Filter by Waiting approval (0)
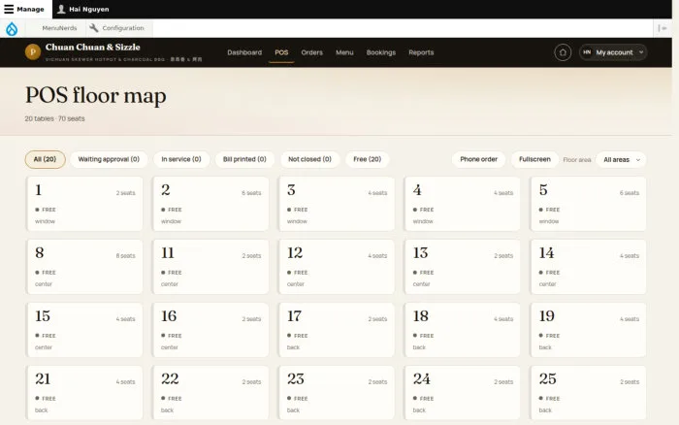 pyautogui.click(x=109, y=159)
